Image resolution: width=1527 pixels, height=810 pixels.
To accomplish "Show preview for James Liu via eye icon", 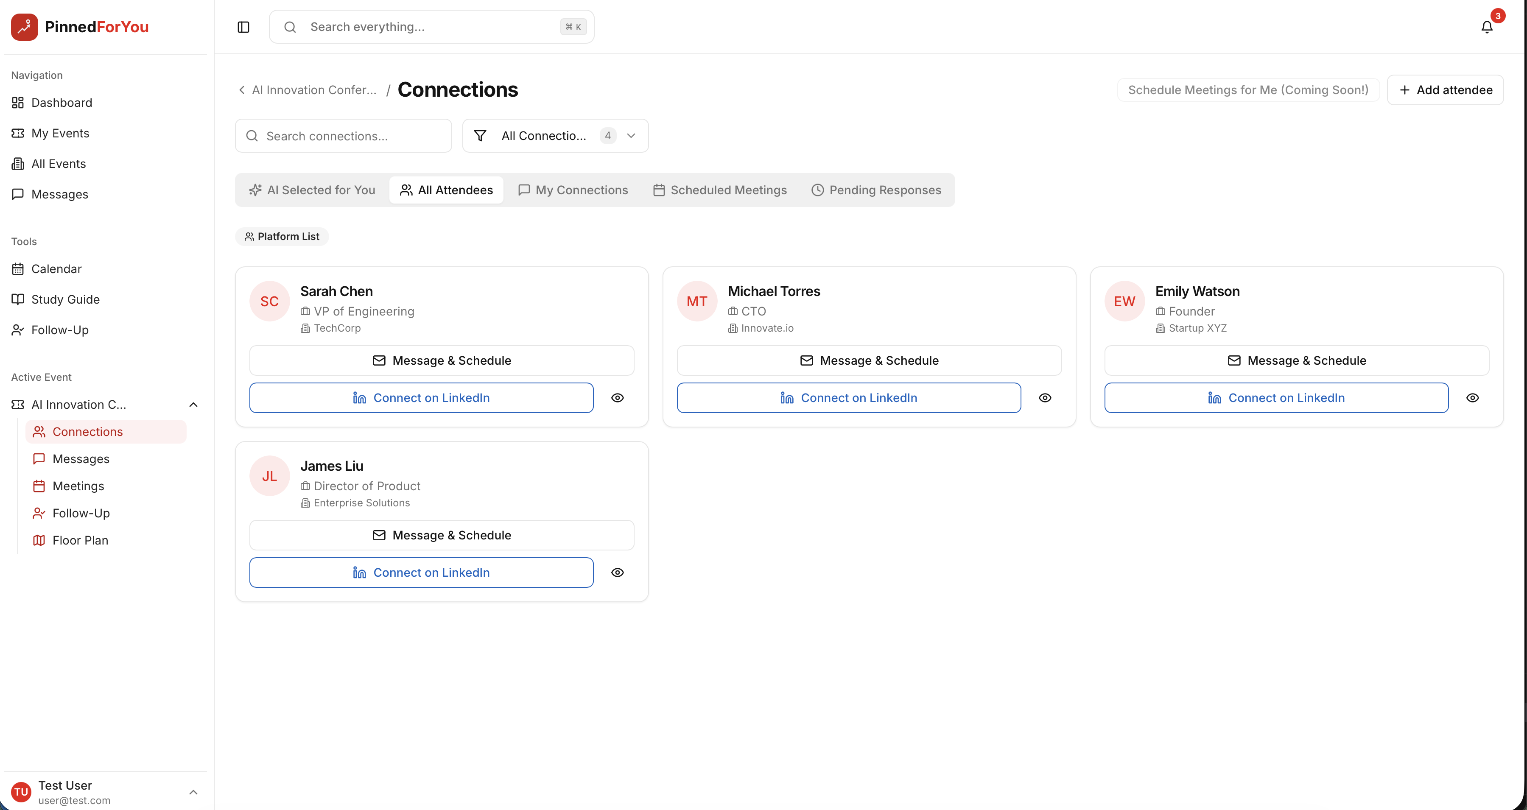I will point(618,573).
